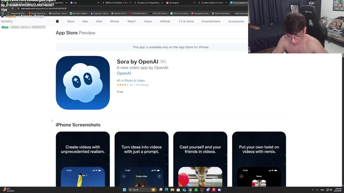Open the Burago figura bookmark

pyautogui.click(x=37, y=13)
